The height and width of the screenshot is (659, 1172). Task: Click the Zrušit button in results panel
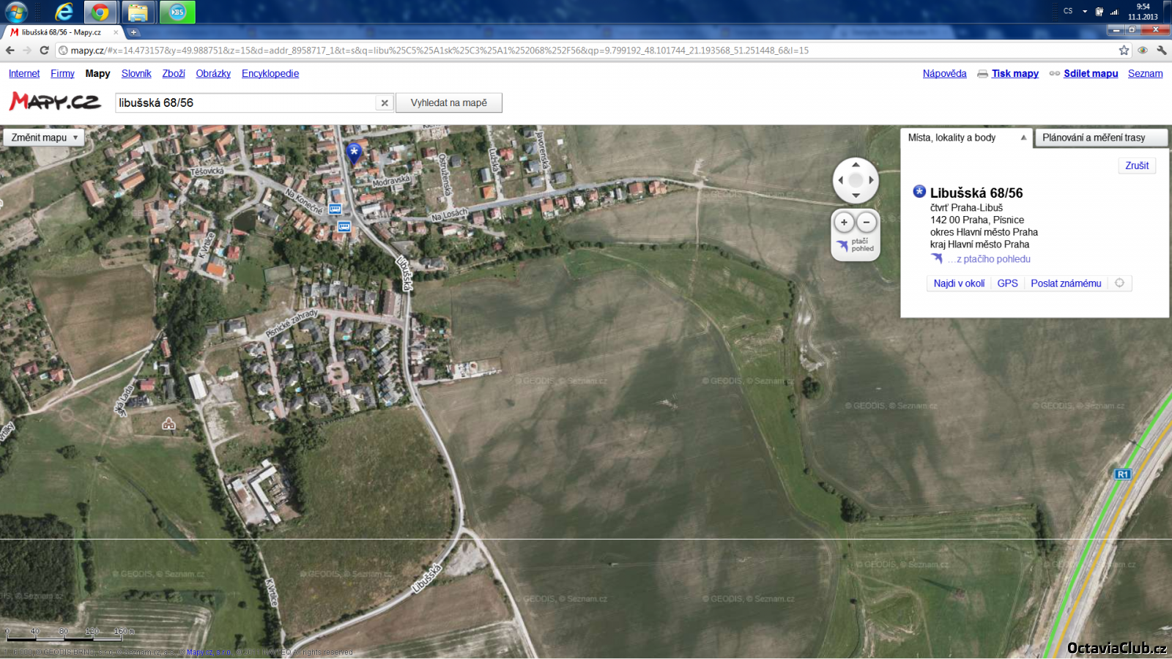pos(1137,165)
